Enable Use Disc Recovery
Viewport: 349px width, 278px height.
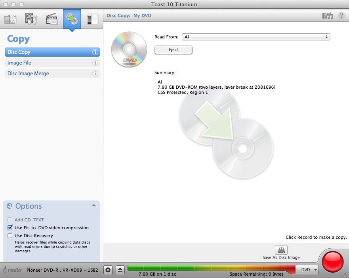point(10,236)
